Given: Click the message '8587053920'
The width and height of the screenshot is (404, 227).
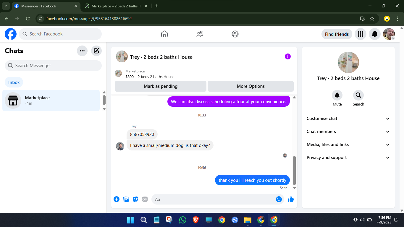Looking at the screenshot, I should tap(142, 134).
